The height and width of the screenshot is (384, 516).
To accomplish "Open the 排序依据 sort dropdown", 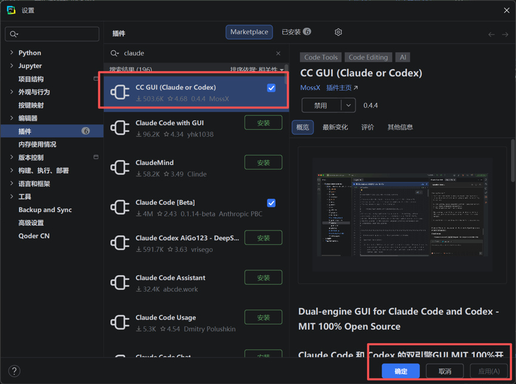I will (x=257, y=69).
